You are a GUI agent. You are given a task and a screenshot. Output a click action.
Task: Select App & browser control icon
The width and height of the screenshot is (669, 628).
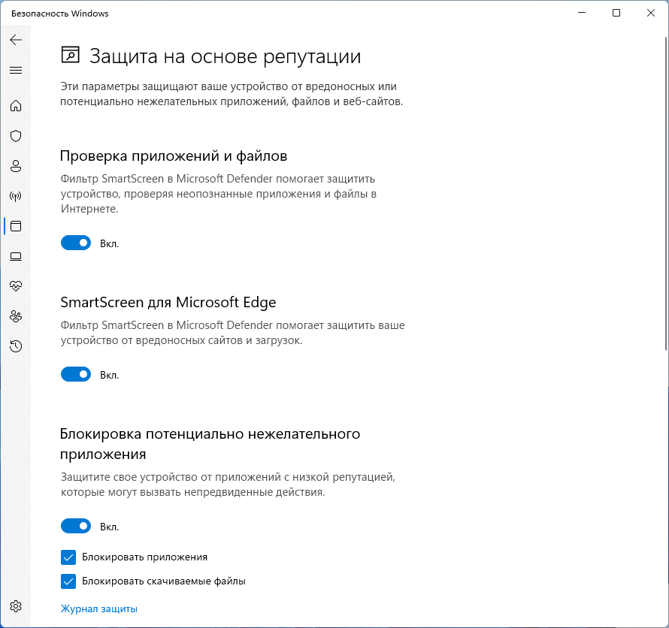click(x=16, y=226)
